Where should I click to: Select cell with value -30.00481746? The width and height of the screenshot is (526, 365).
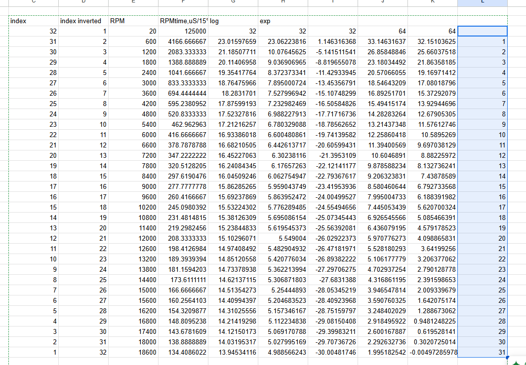pos(333,352)
